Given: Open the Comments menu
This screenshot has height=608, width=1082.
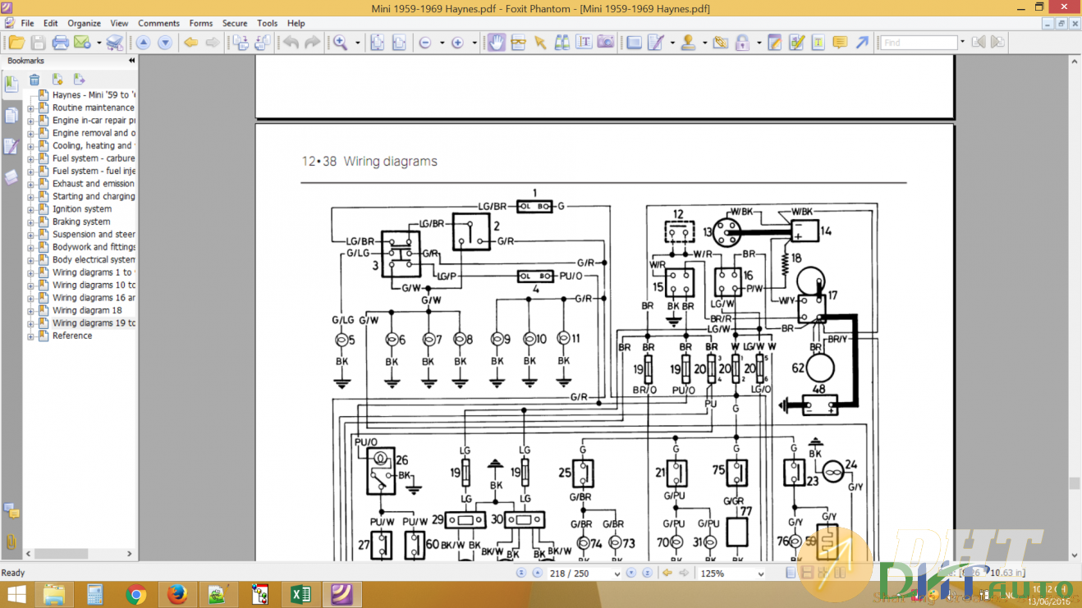Looking at the screenshot, I should [159, 23].
